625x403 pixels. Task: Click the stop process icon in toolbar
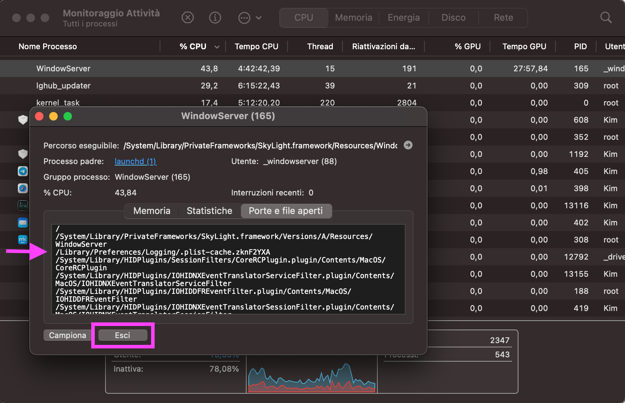coord(187,17)
